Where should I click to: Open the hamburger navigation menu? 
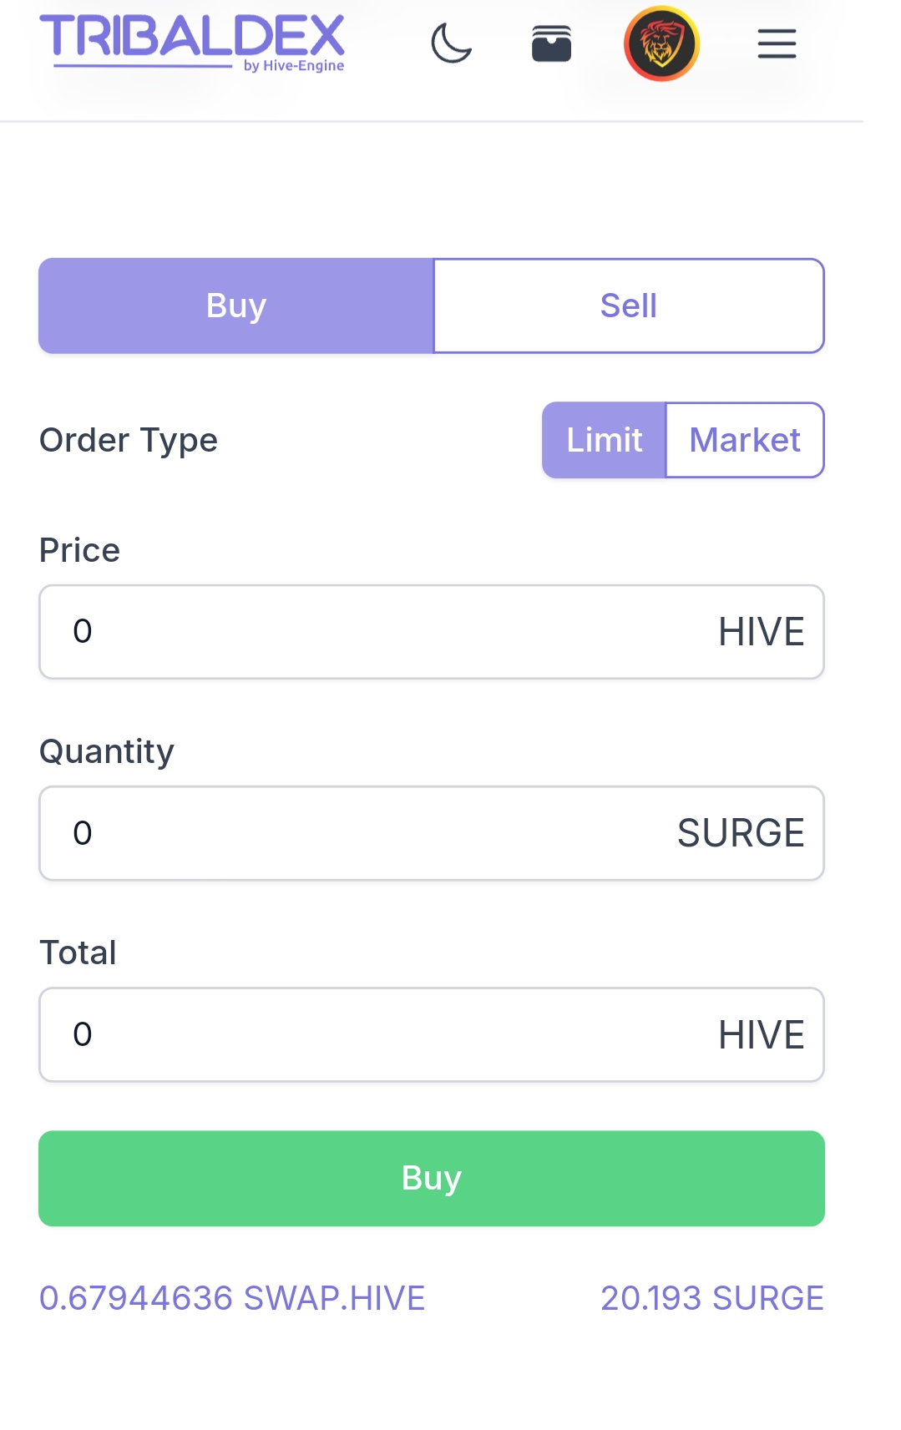click(777, 43)
